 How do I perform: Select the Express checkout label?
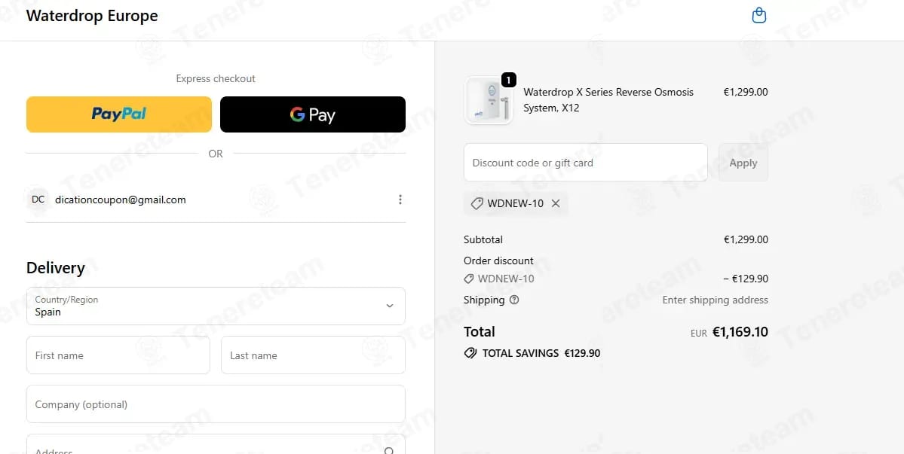coord(216,79)
